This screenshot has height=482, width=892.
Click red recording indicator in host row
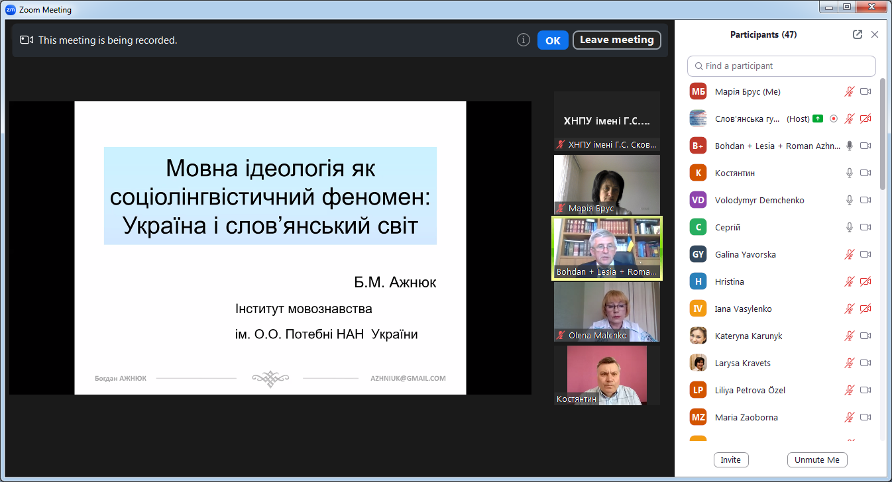(x=834, y=119)
